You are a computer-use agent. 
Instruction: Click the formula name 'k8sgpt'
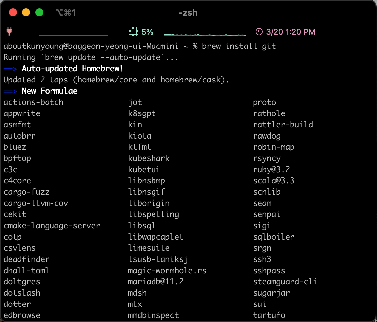(x=142, y=113)
